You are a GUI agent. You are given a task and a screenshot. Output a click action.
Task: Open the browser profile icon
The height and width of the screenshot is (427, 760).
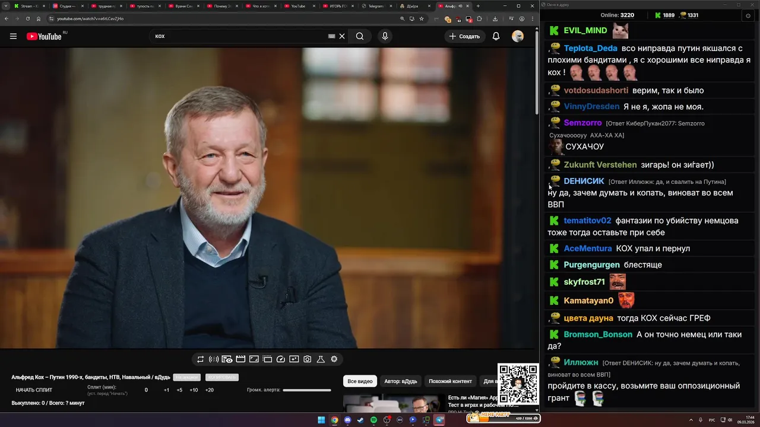tap(522, 18)
